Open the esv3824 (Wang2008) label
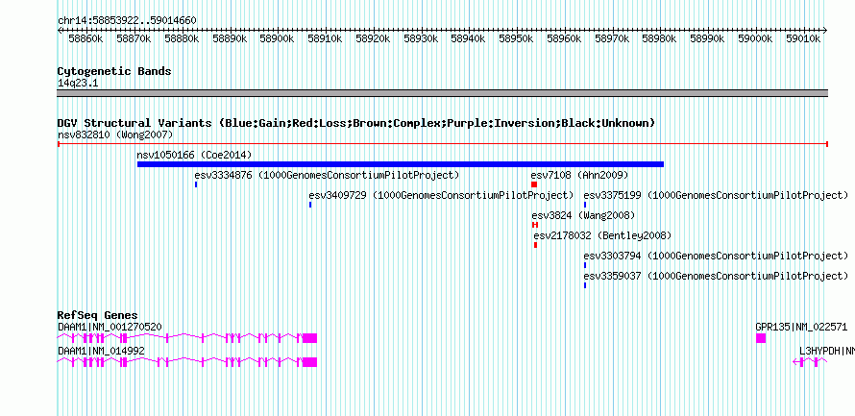This screenshot has width=855, height=416. 583,215
